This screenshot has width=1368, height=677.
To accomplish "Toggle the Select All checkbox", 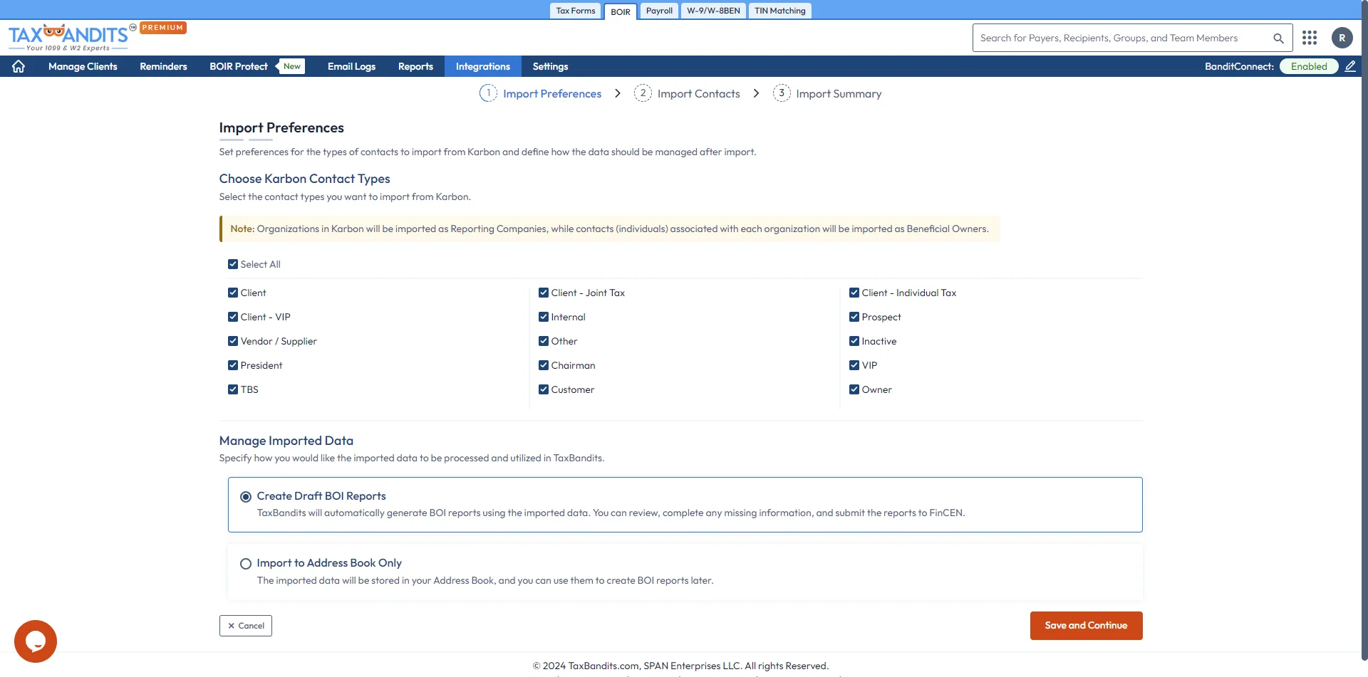I will coord(233,264).
